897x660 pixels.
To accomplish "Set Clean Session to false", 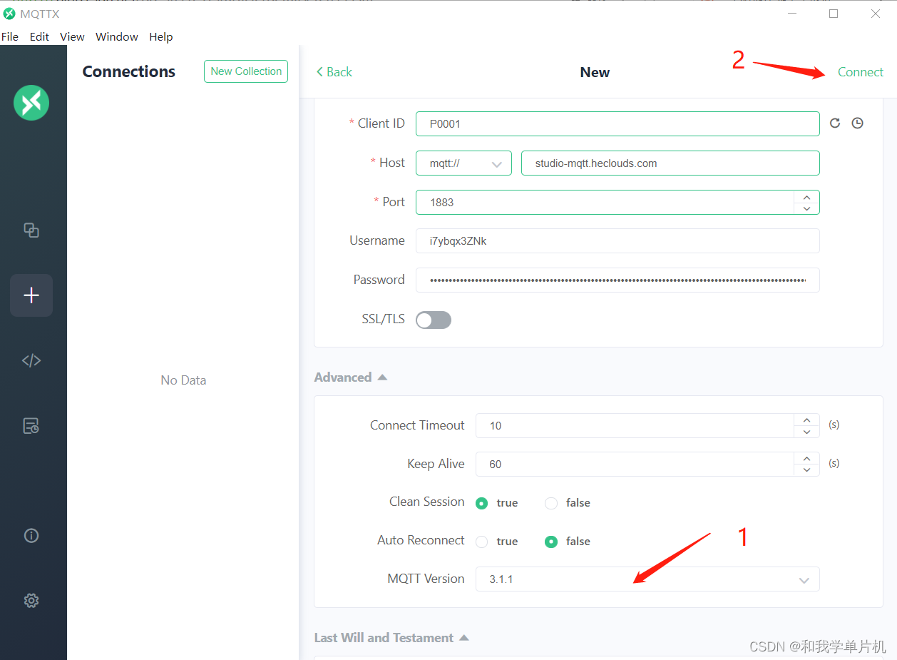I will (551, 503).
